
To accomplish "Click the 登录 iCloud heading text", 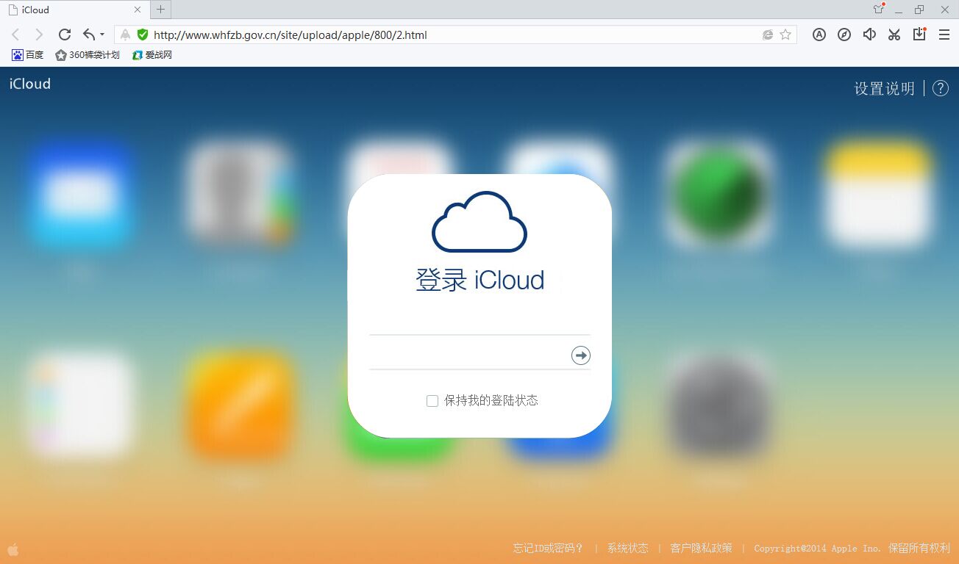I will [x=479, y=280].
